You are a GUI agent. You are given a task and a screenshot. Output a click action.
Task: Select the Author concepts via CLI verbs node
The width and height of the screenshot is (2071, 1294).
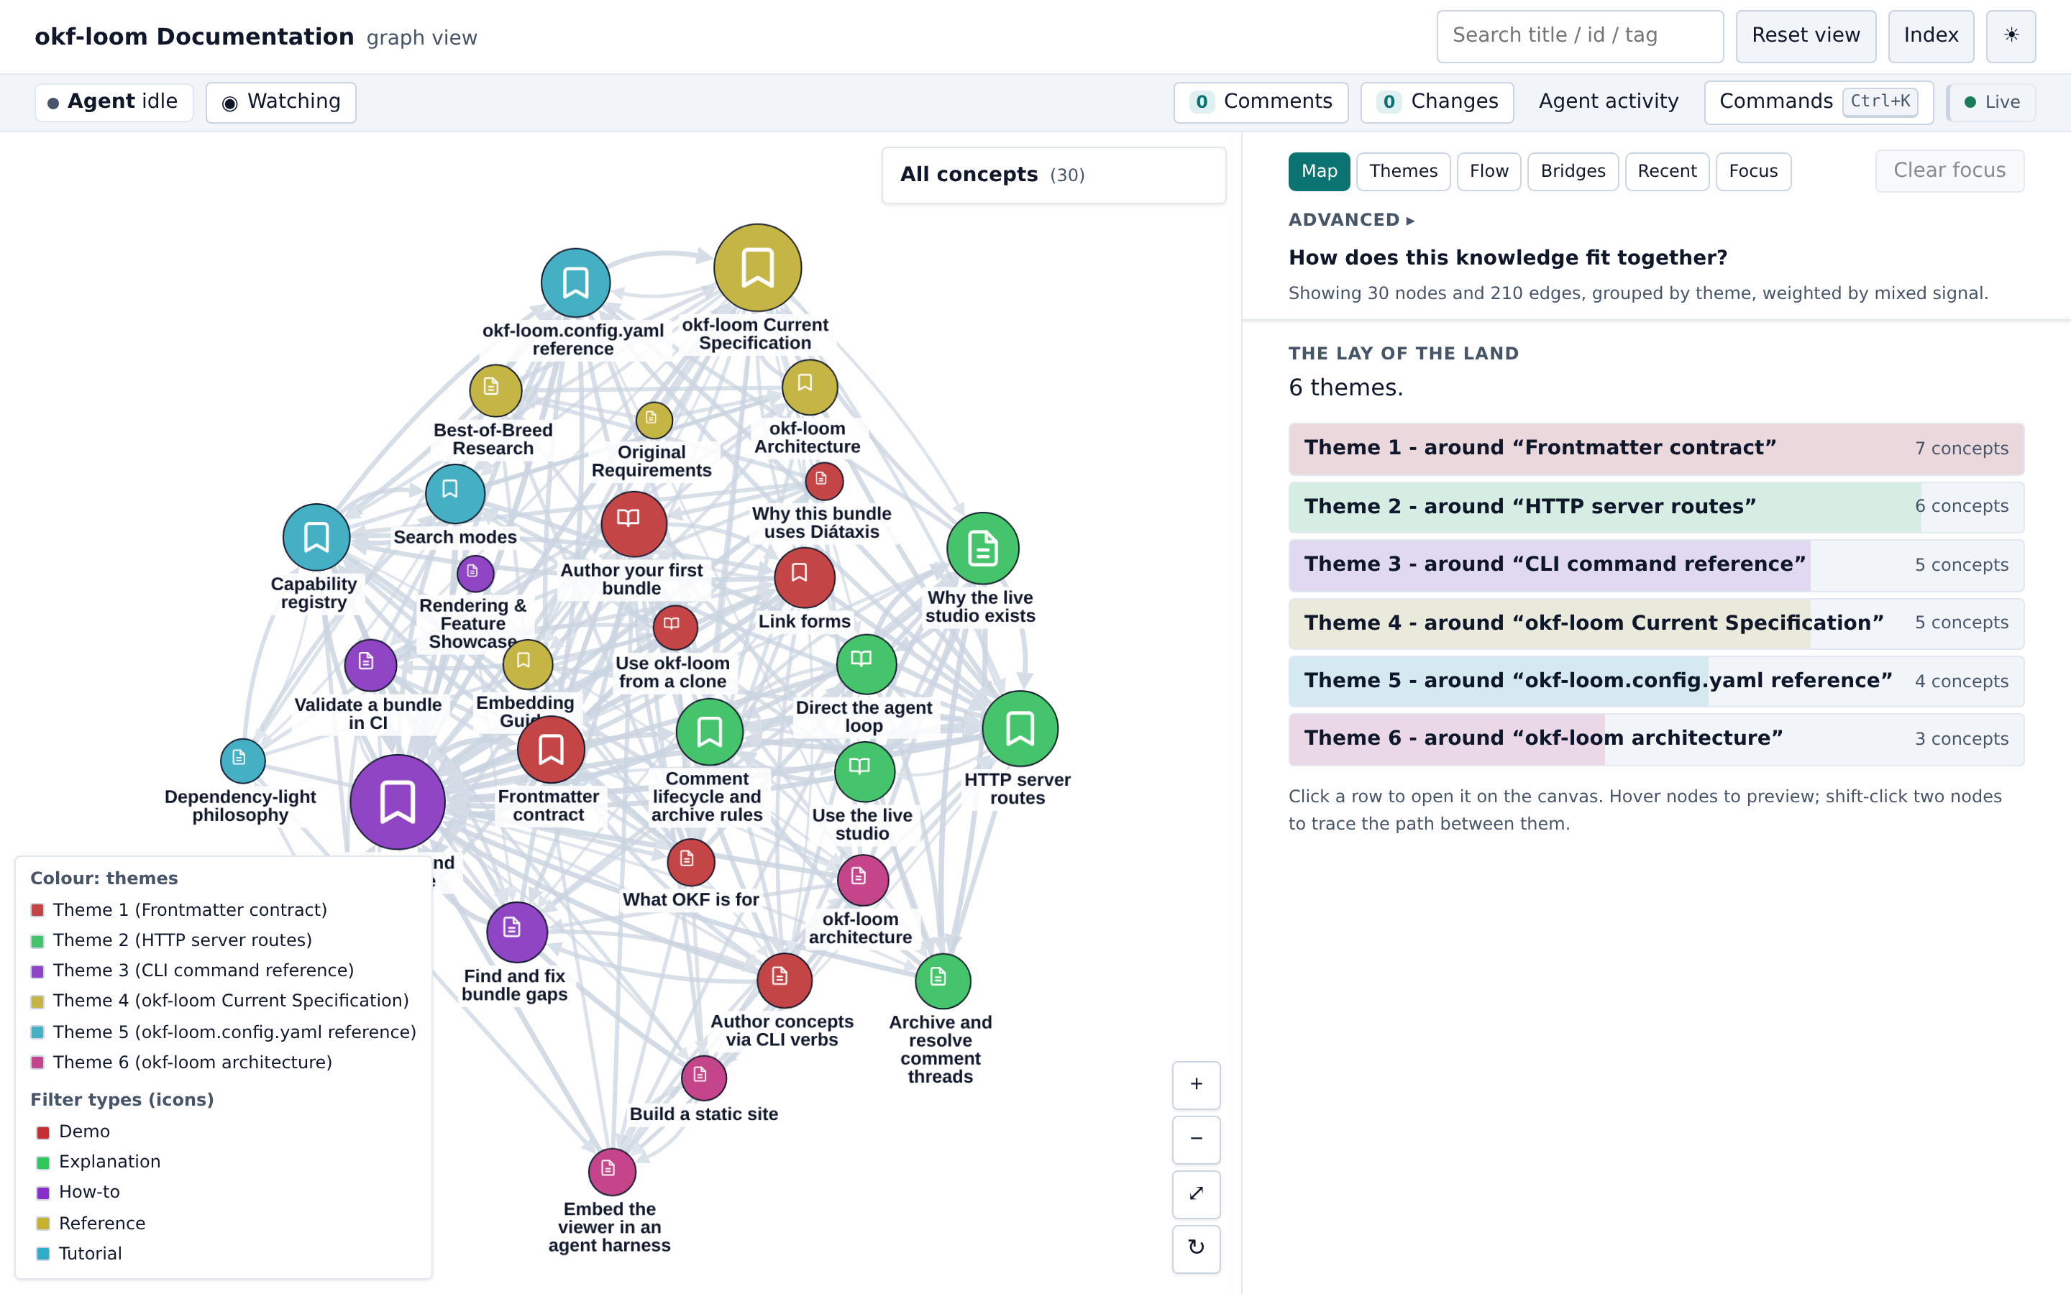pyautogui.click(x=784, y=981)
